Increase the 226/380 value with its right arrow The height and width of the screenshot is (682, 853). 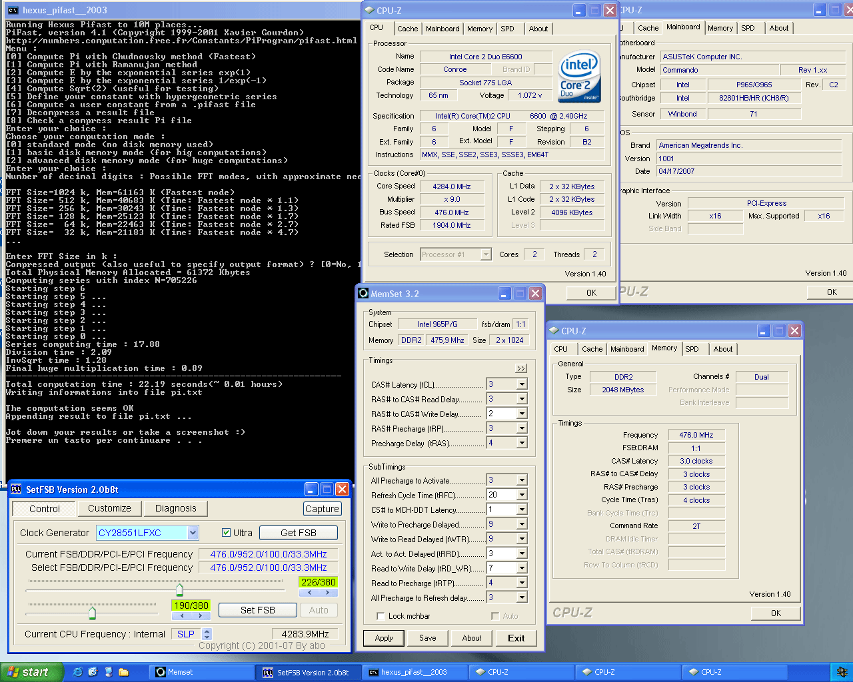point(328,592)
